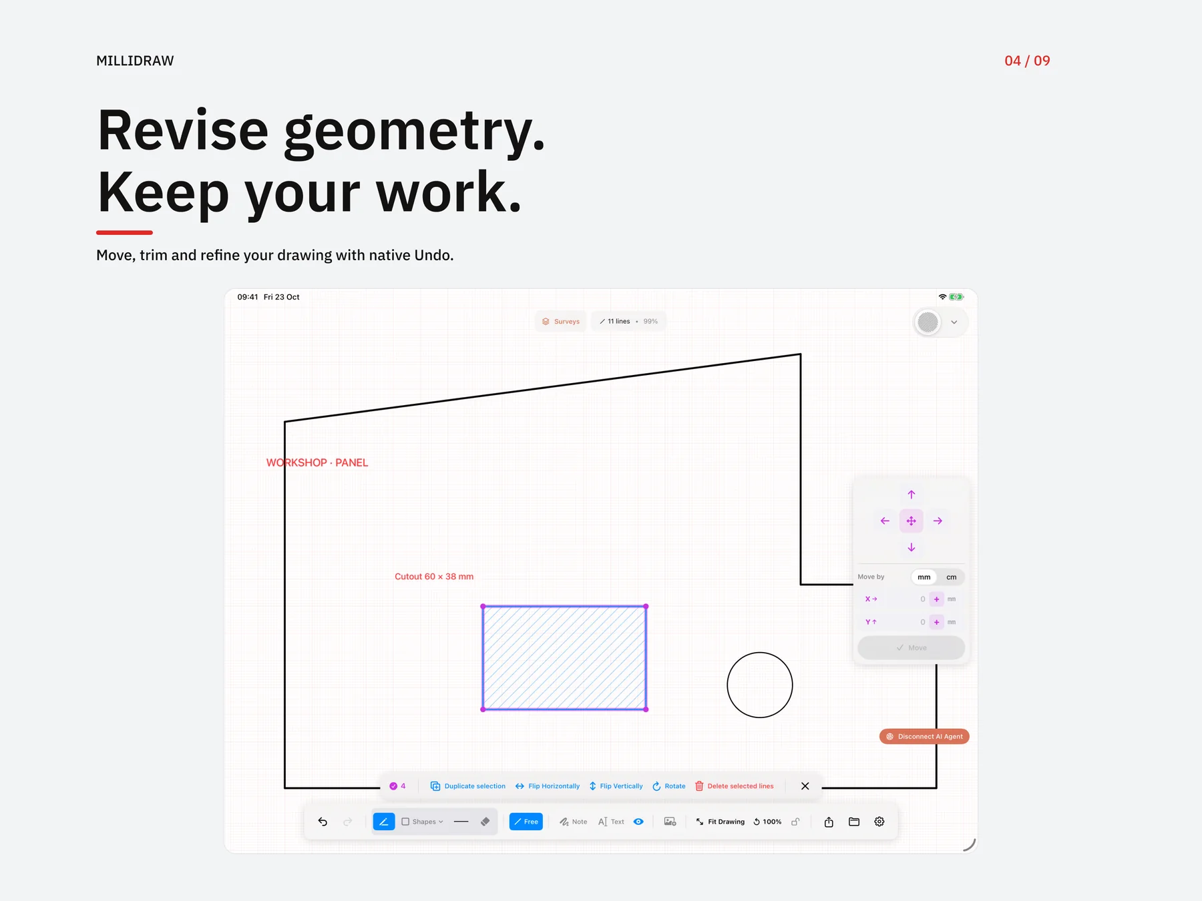Flip the selection horizontally

click(548, 786)
